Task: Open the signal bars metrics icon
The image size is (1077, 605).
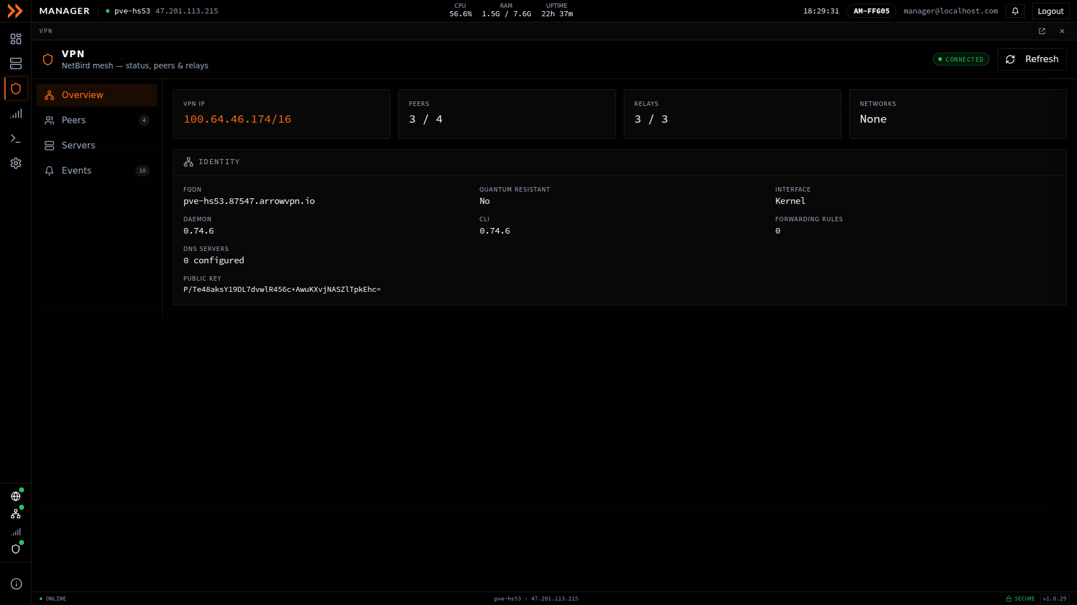Action: [16, 114]
